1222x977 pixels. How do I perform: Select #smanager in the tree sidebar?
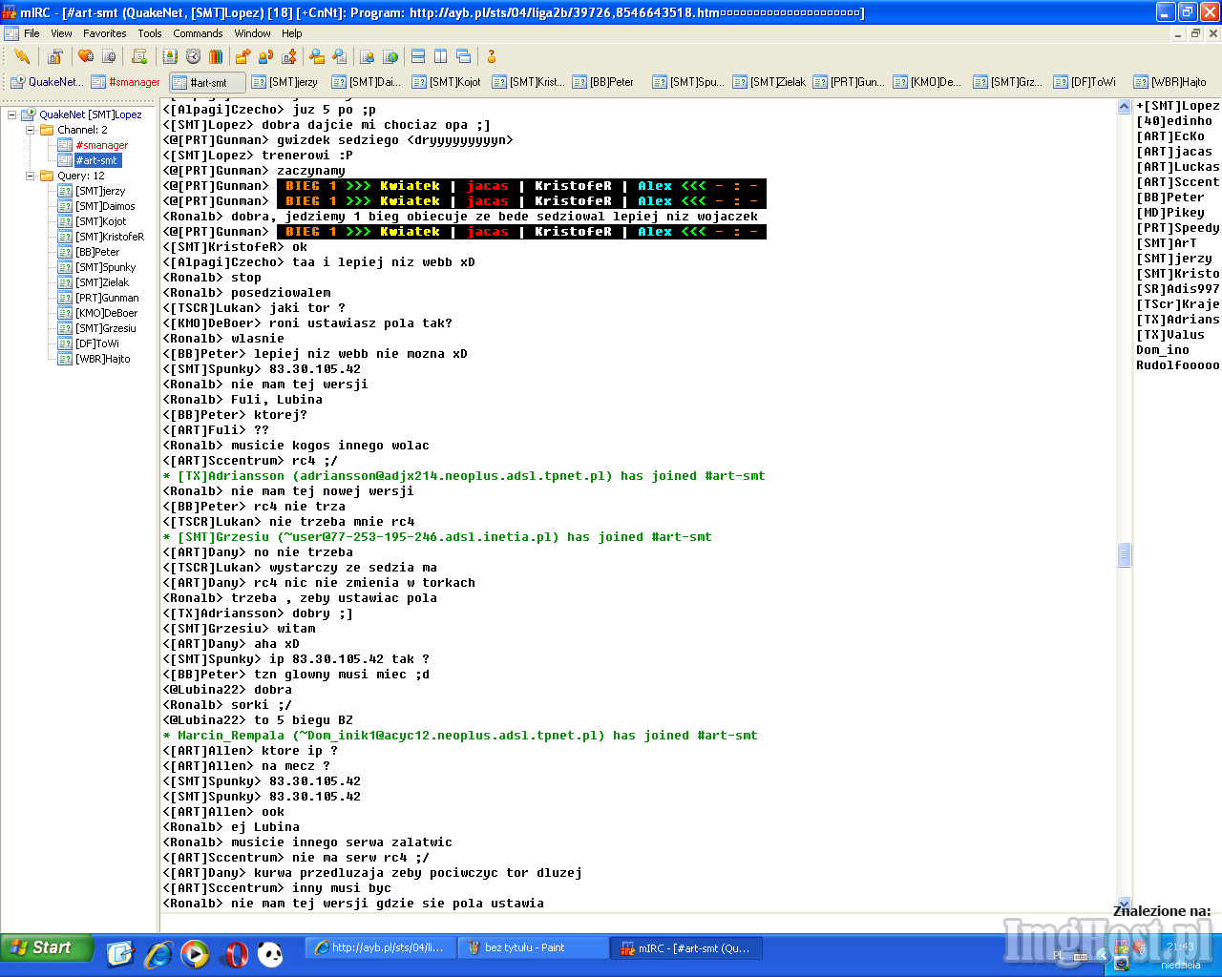coord(101,145)
